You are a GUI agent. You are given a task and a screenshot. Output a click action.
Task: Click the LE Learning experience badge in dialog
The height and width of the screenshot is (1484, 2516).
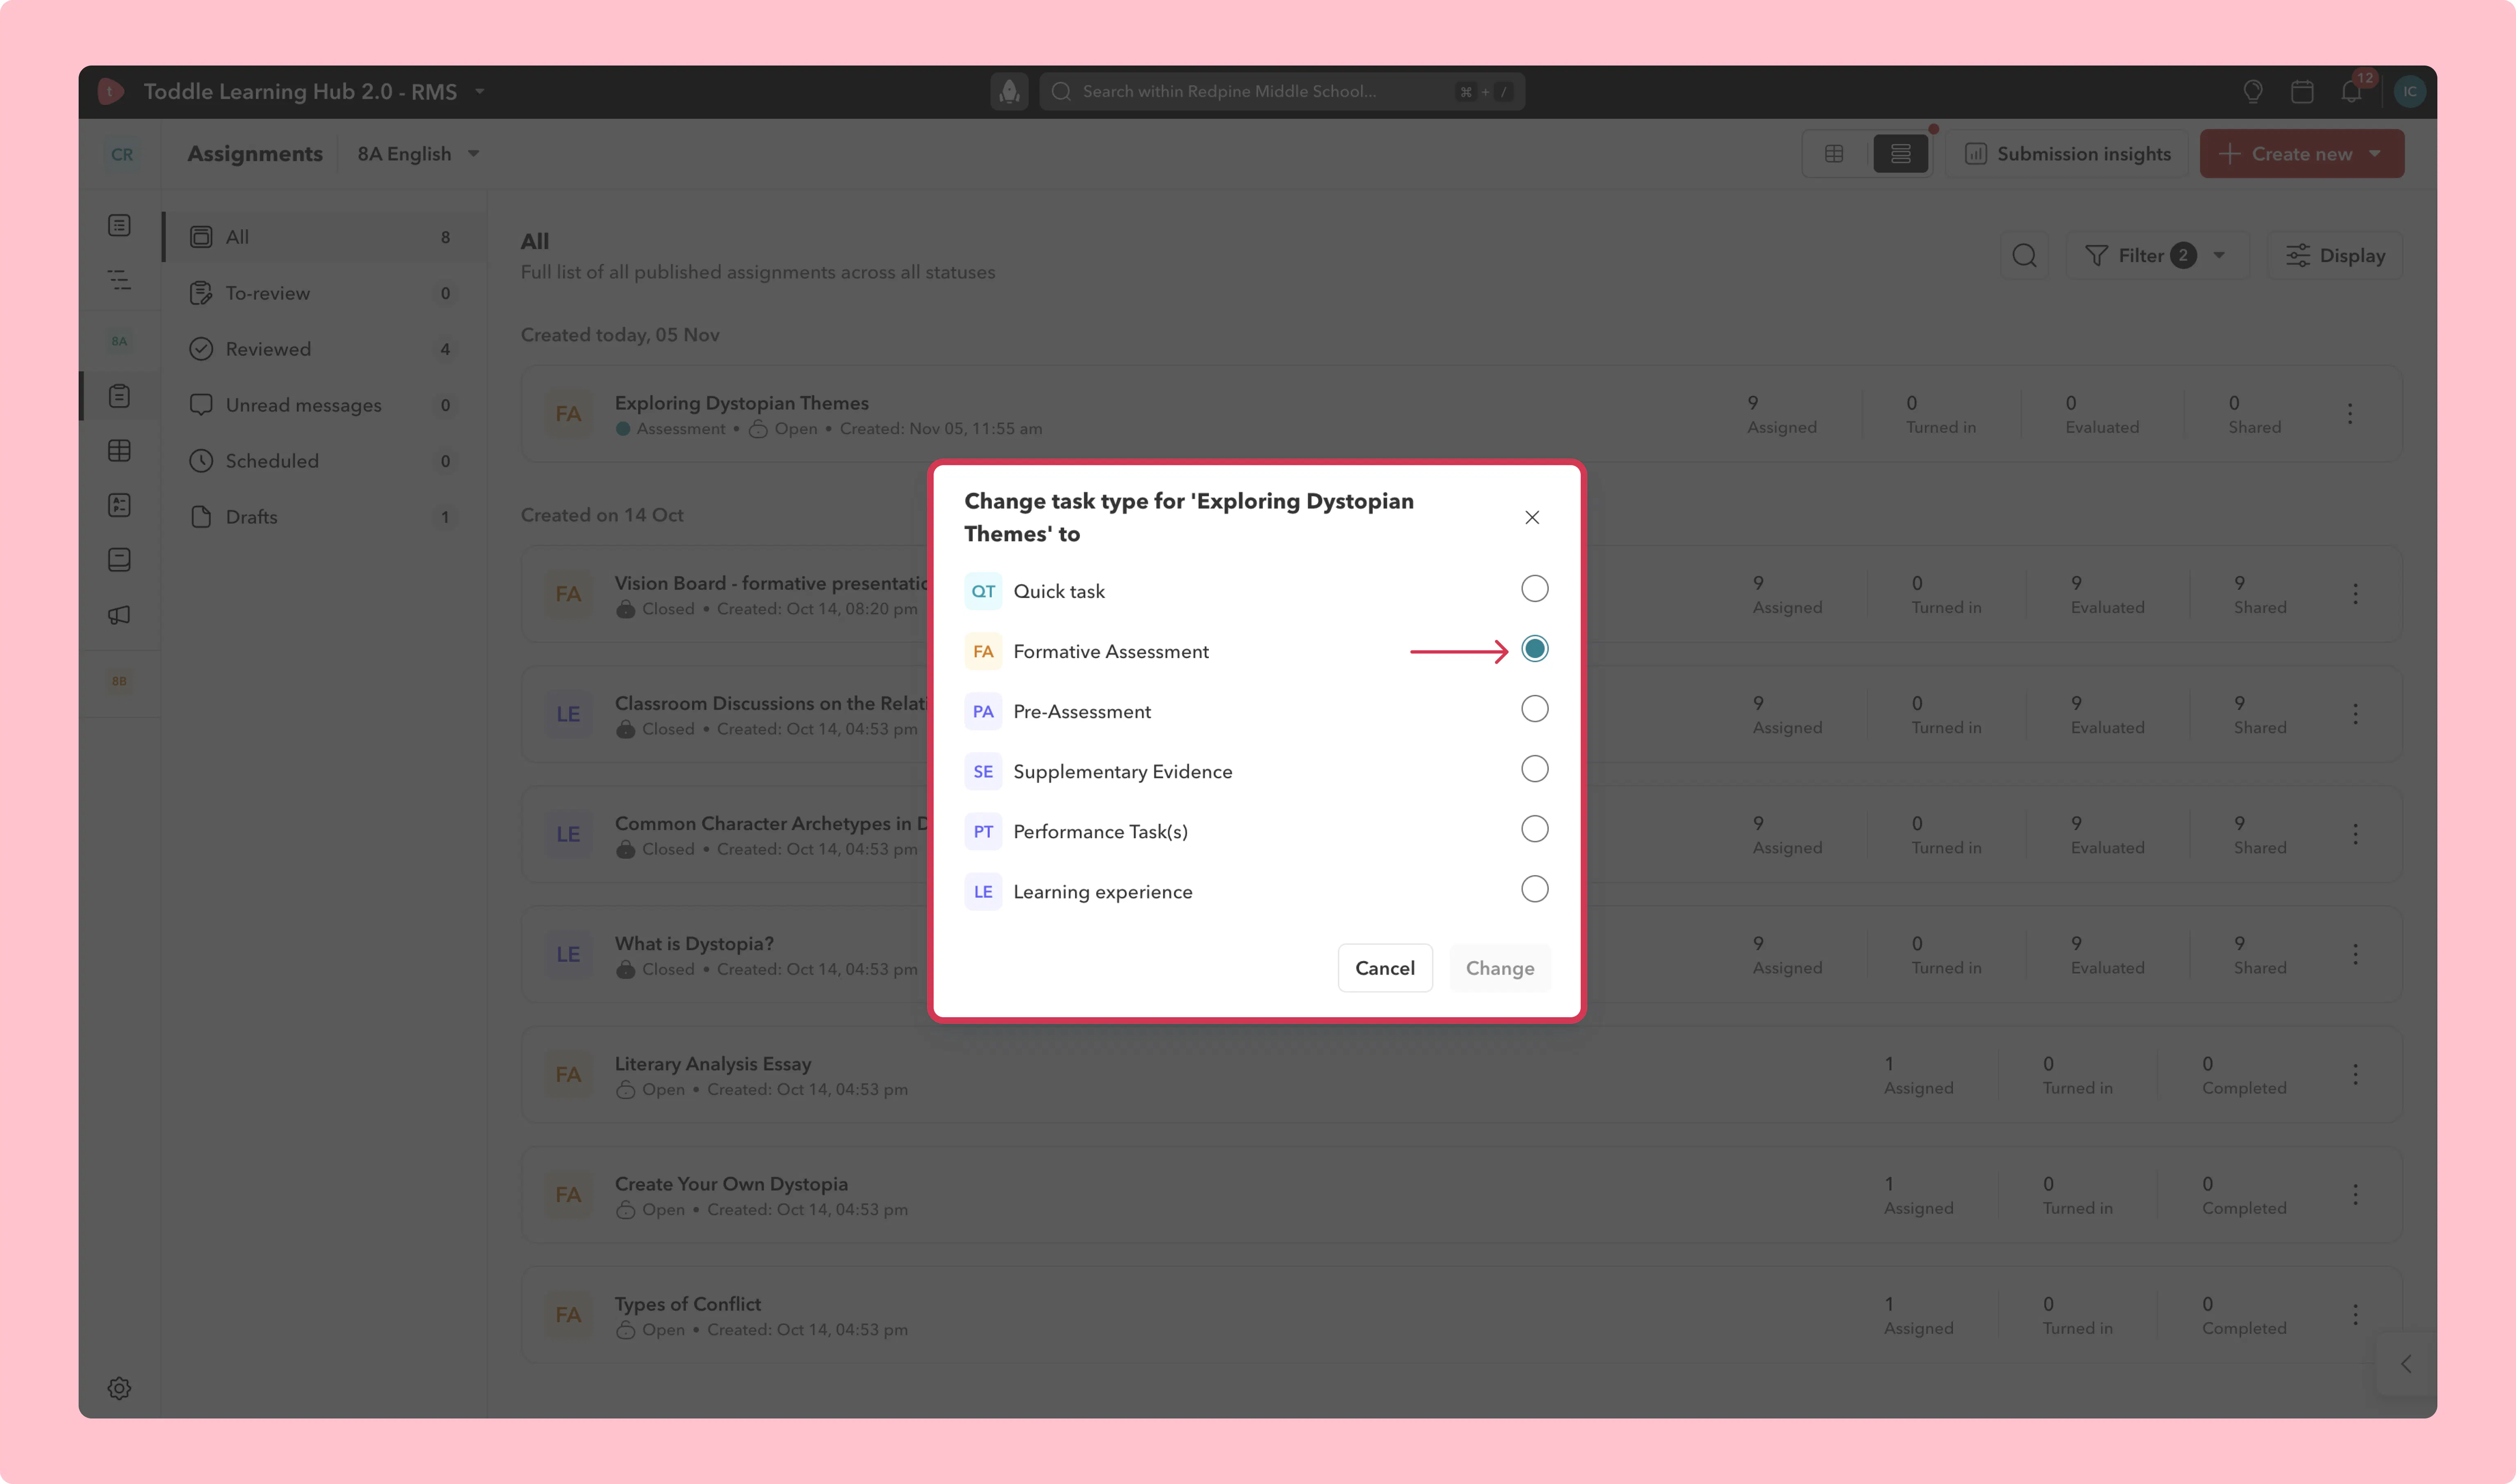click(983, 891)
